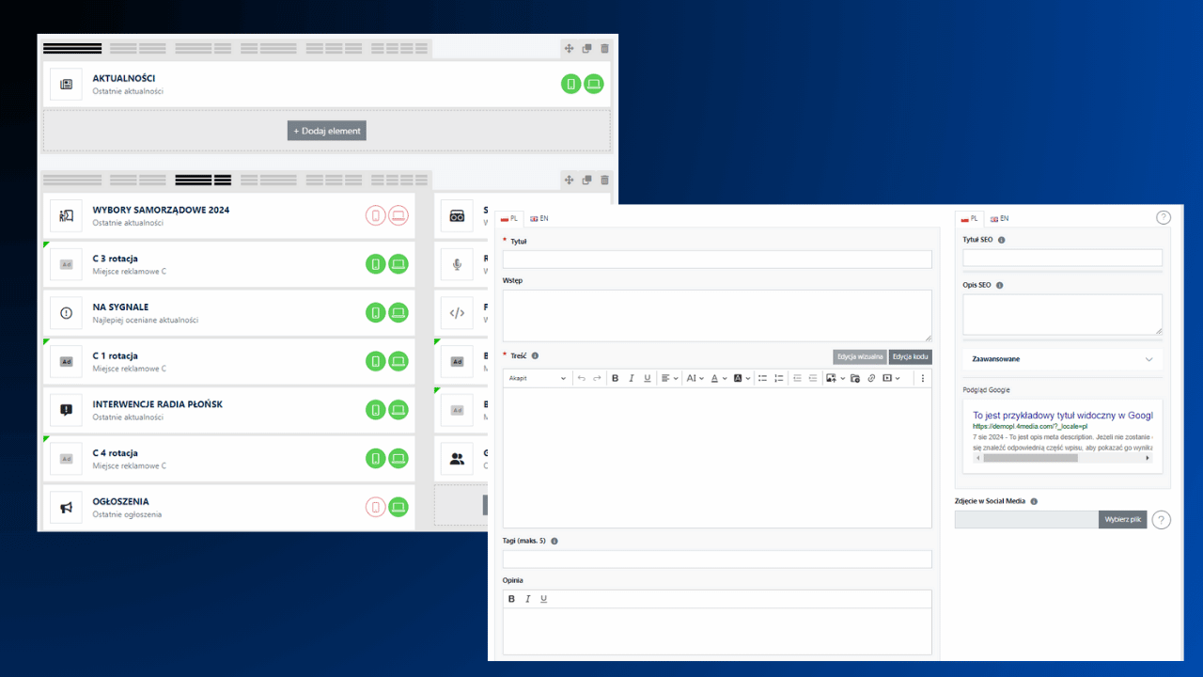The image size is (1203, 677).
Task: Insert a bulleted list in Treść editor
Action: click(762, 378)
